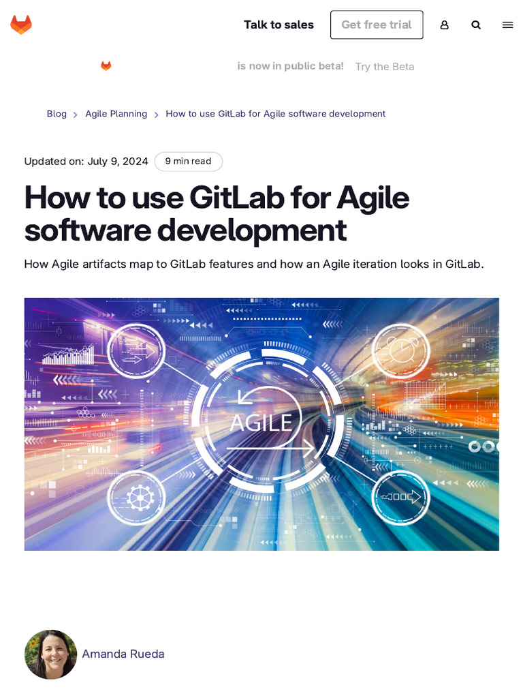
Task: Click the main article headline
Action: point(217,213)
